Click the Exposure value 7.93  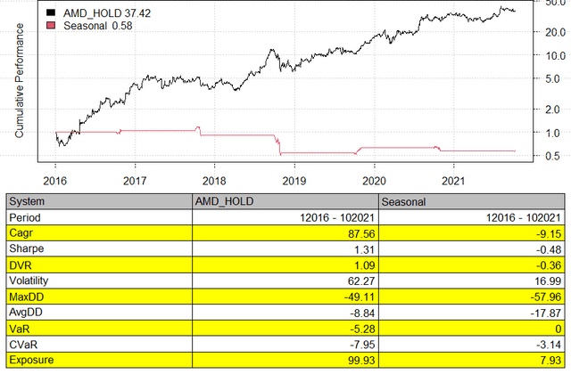coord(551,361)
